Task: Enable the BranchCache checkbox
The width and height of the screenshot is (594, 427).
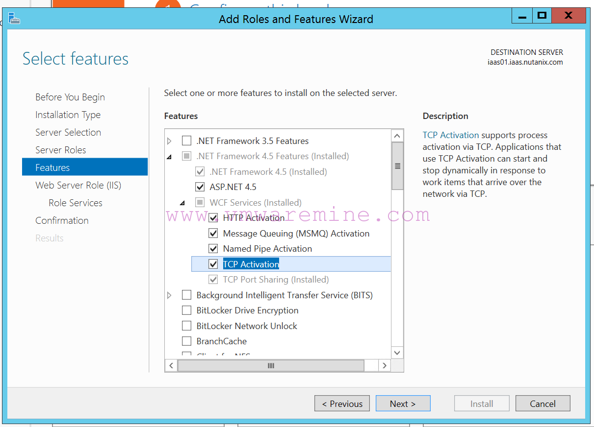Action: tap(186, 341)
